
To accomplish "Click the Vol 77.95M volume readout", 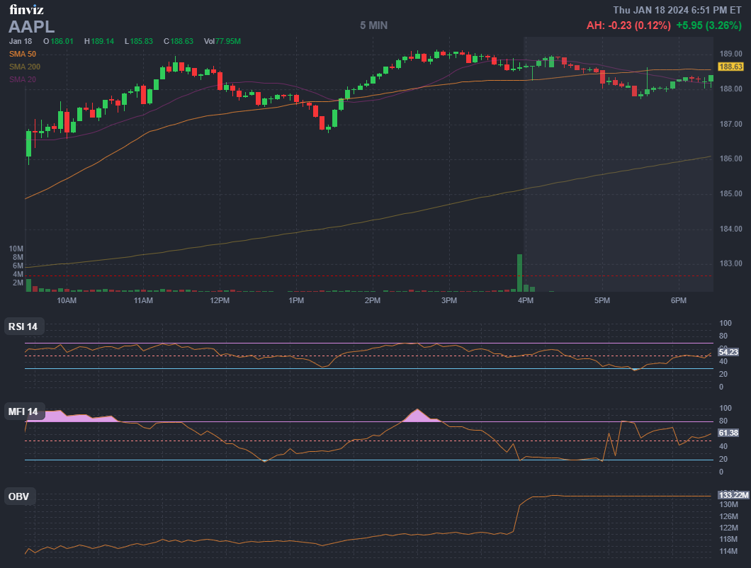I will (222, 41).
